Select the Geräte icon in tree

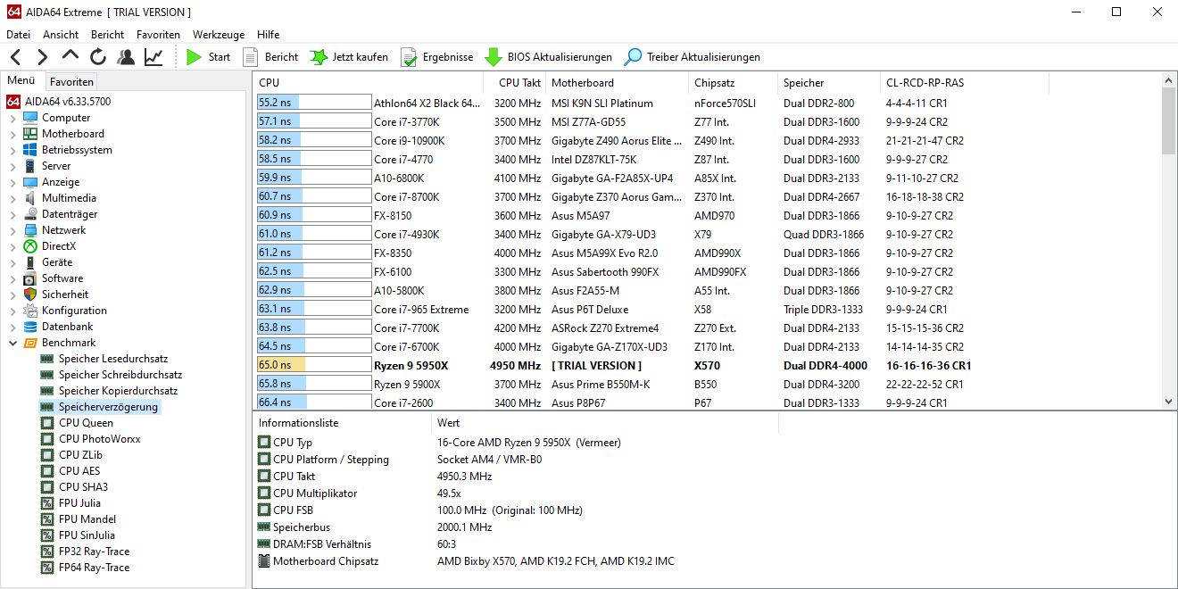tap(30, 262)
